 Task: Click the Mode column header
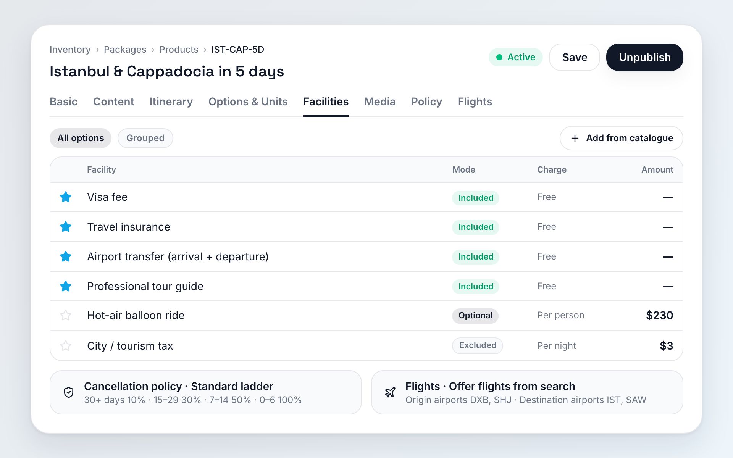pyautogui.click(x=463, y=169)
